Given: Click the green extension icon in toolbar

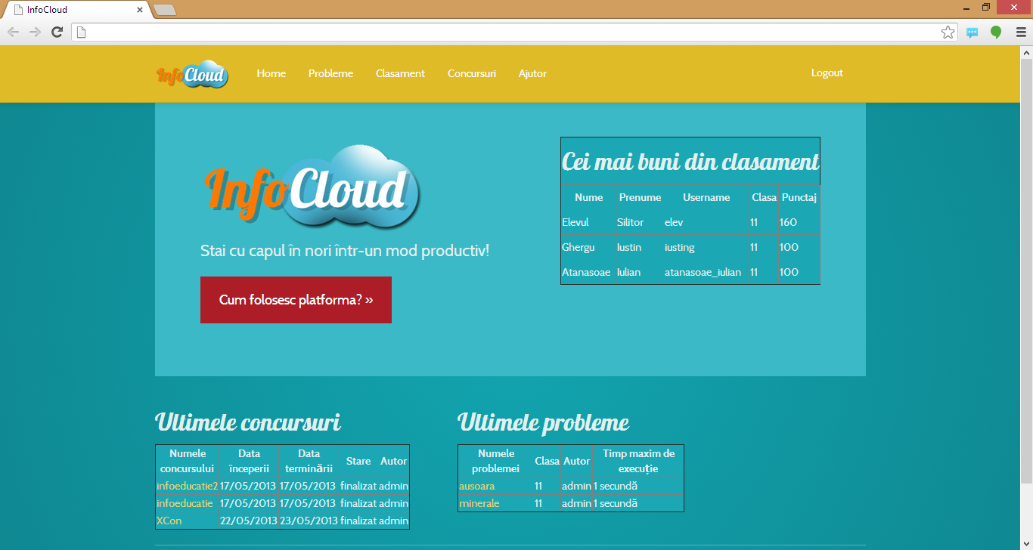Looking at the screenshot, I should pos(996,32).
